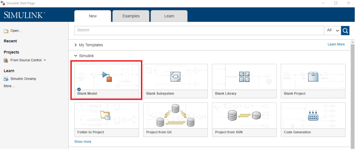Open the Blank Model template
This screenshot has width=359, height=152.
pyautogui.click(x=107, y=81)
